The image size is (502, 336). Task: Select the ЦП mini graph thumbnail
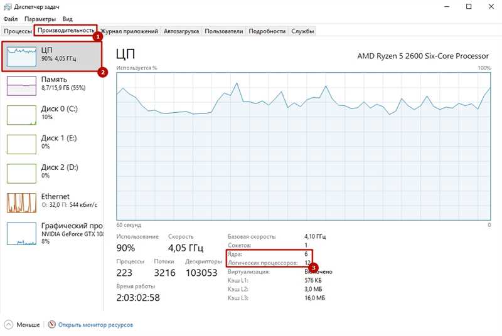(x=21, y=56)
